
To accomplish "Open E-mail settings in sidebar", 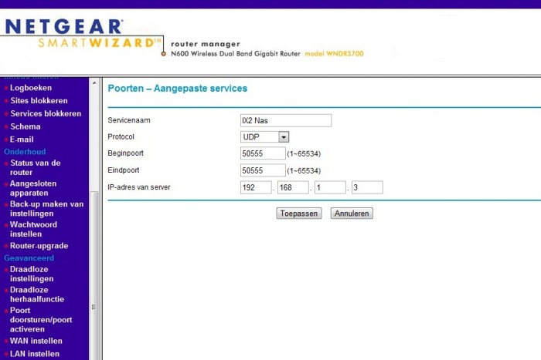I will click(x=22, y=140).
